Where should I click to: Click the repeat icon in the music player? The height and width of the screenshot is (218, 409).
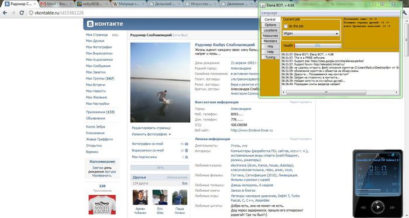click(x=360, y=177)
